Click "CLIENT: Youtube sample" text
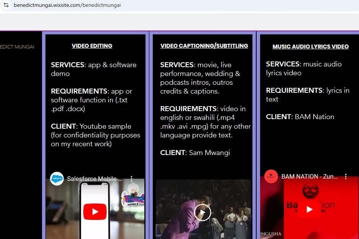The image size is (359, 239). (x=91, y=126)
